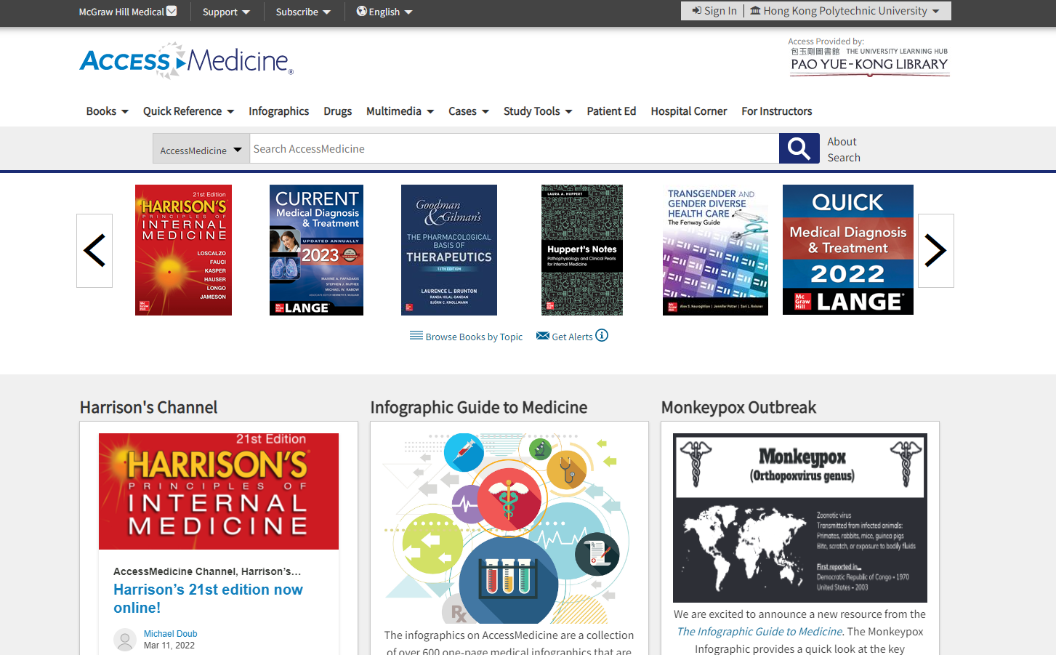Click the AccessMedicine logo
The image size is (1056, 655).
tap(187, 60)
